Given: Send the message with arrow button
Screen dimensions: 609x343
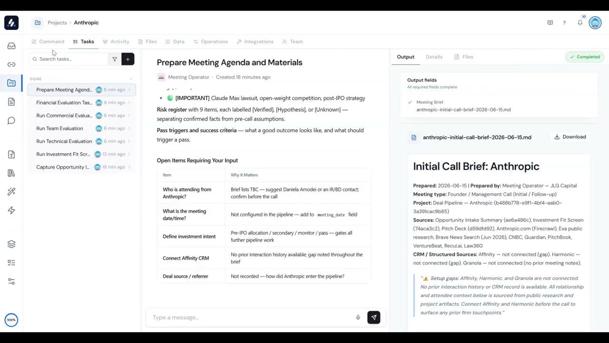Looking at the screenshot, I should 373,317.
